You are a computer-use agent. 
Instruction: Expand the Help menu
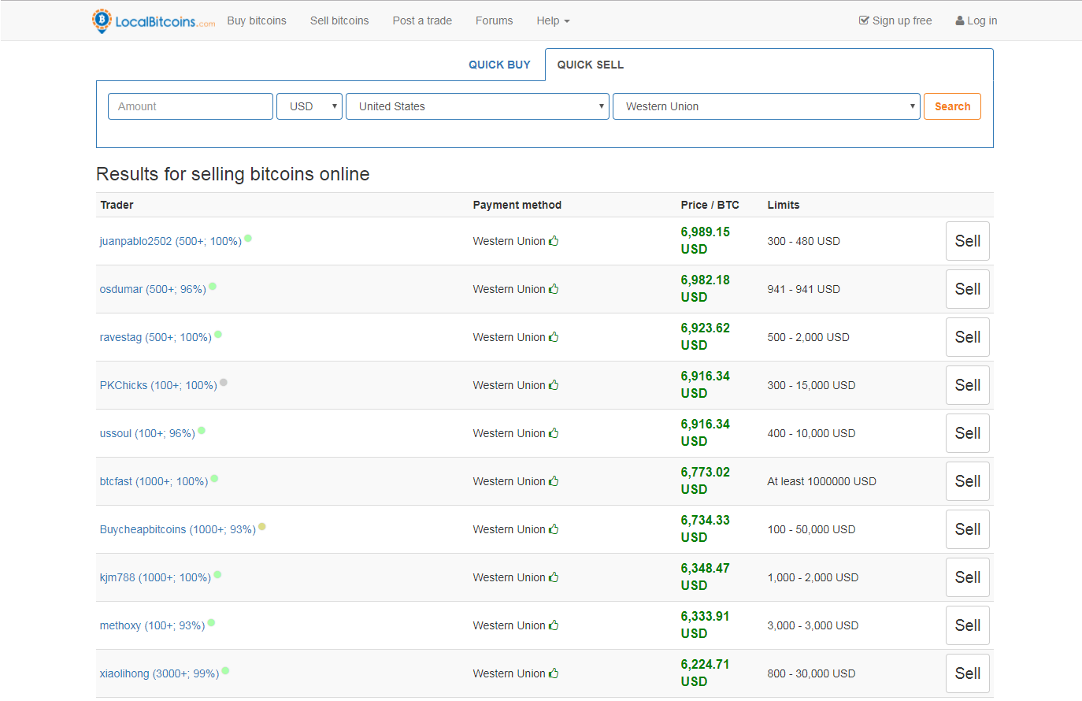(553, 20)
